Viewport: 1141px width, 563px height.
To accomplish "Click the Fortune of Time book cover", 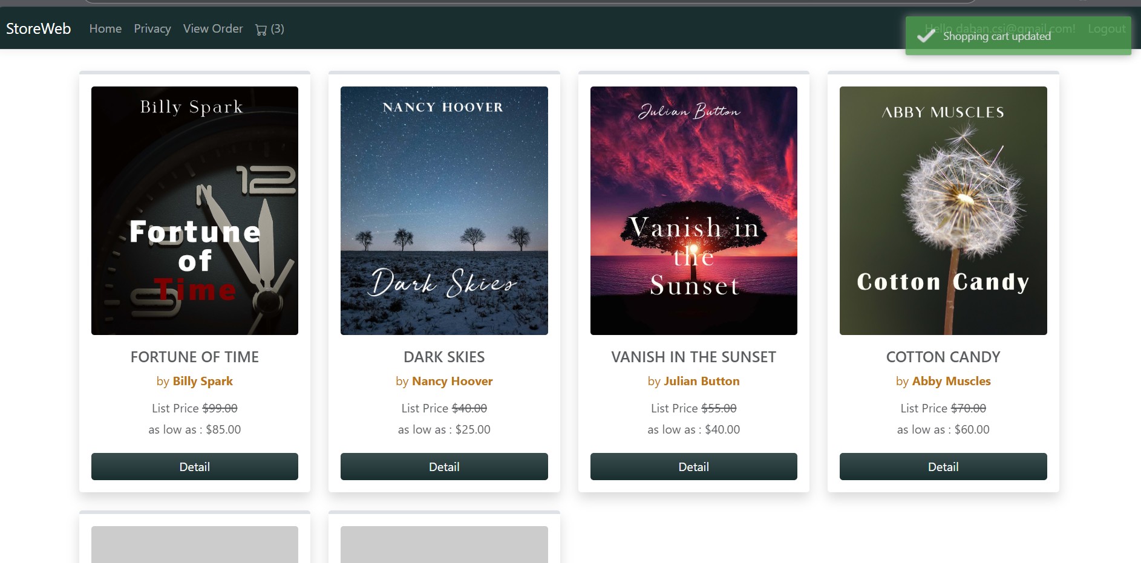I will click(195, 210).
